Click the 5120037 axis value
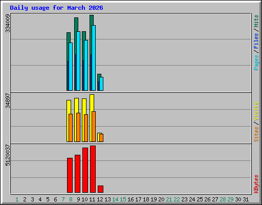The height and width of the screenshot is (205, 262). [x=8, y=155]
